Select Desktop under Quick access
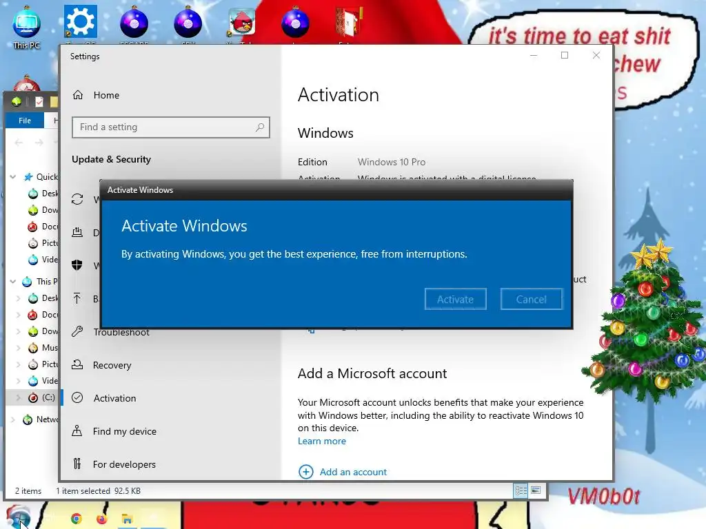The width and height of the screenshot is (706, 529). click(x=43, y=194)
